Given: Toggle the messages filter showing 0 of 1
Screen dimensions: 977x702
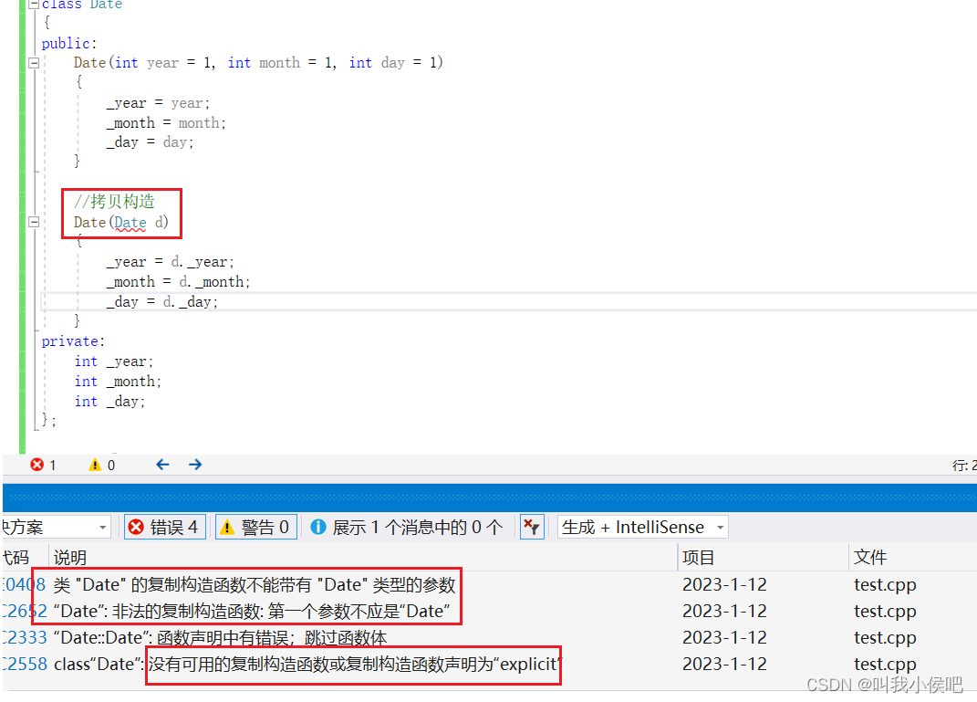Looking at the screenshot, I should click(407, 528).
